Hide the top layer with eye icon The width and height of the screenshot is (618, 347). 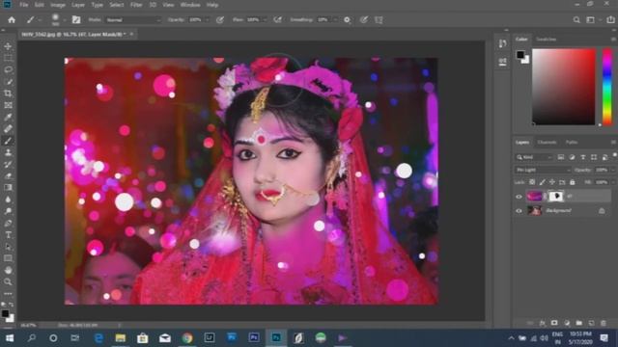pyautogui.click(x=520, y=196)
